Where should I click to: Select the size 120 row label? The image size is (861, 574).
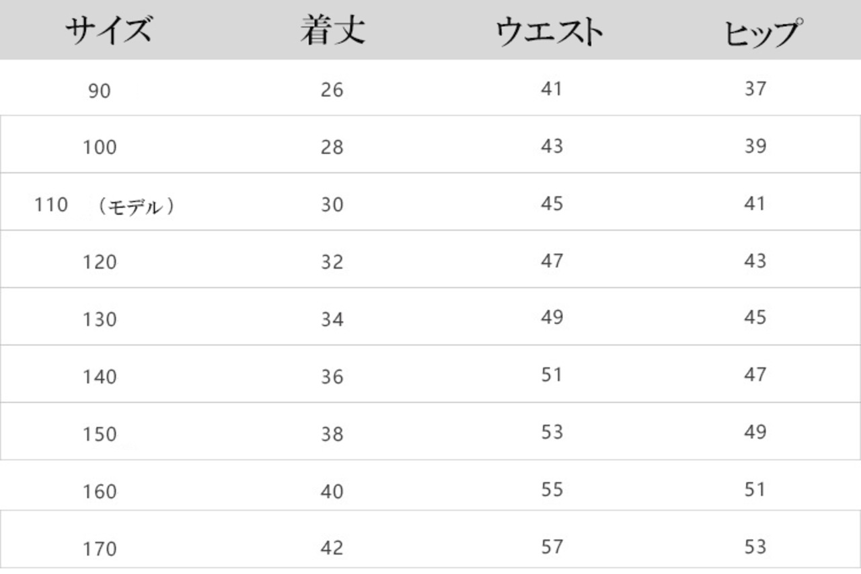pos(100,262)
